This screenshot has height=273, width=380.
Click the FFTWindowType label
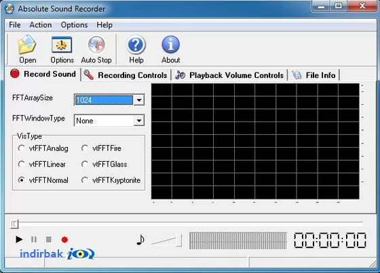click(39, 119)
